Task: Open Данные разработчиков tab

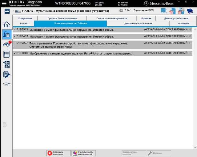Action: (x=176, y=18)
